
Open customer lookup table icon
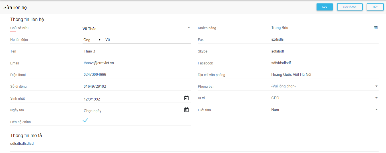click(376, 28)
